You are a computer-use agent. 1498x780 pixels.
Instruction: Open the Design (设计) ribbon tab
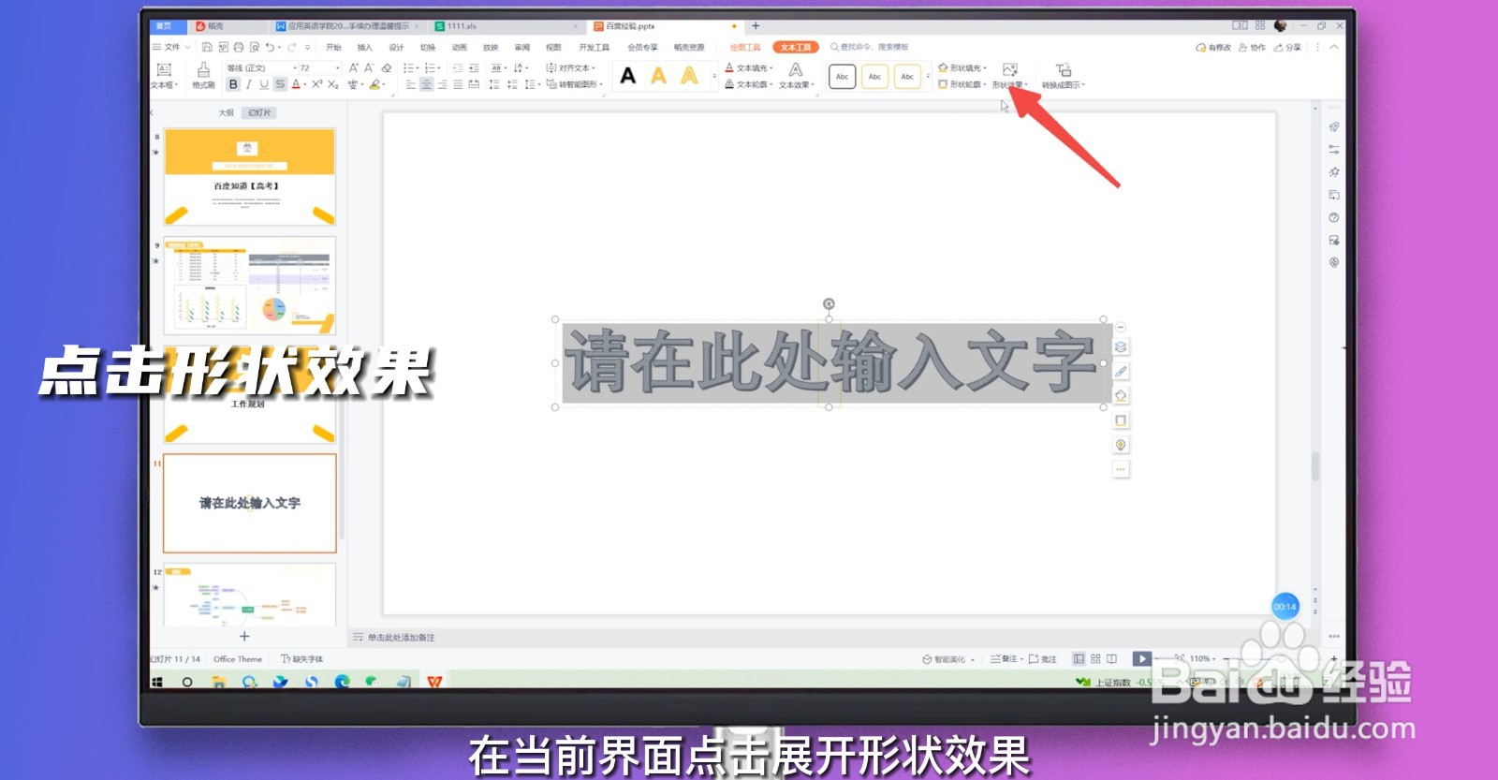[396, 47]
